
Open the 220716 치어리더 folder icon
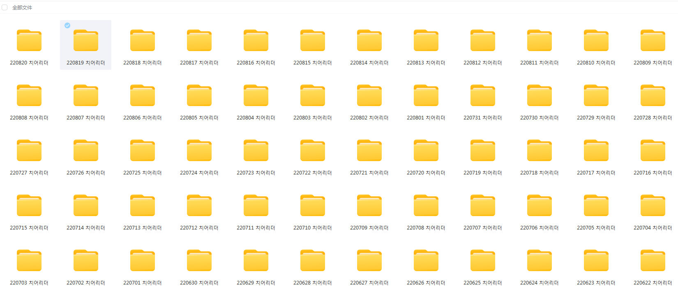[653, 150]
